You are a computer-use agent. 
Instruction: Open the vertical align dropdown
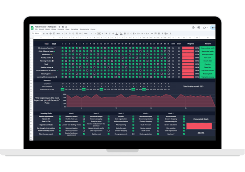(139, 33)
